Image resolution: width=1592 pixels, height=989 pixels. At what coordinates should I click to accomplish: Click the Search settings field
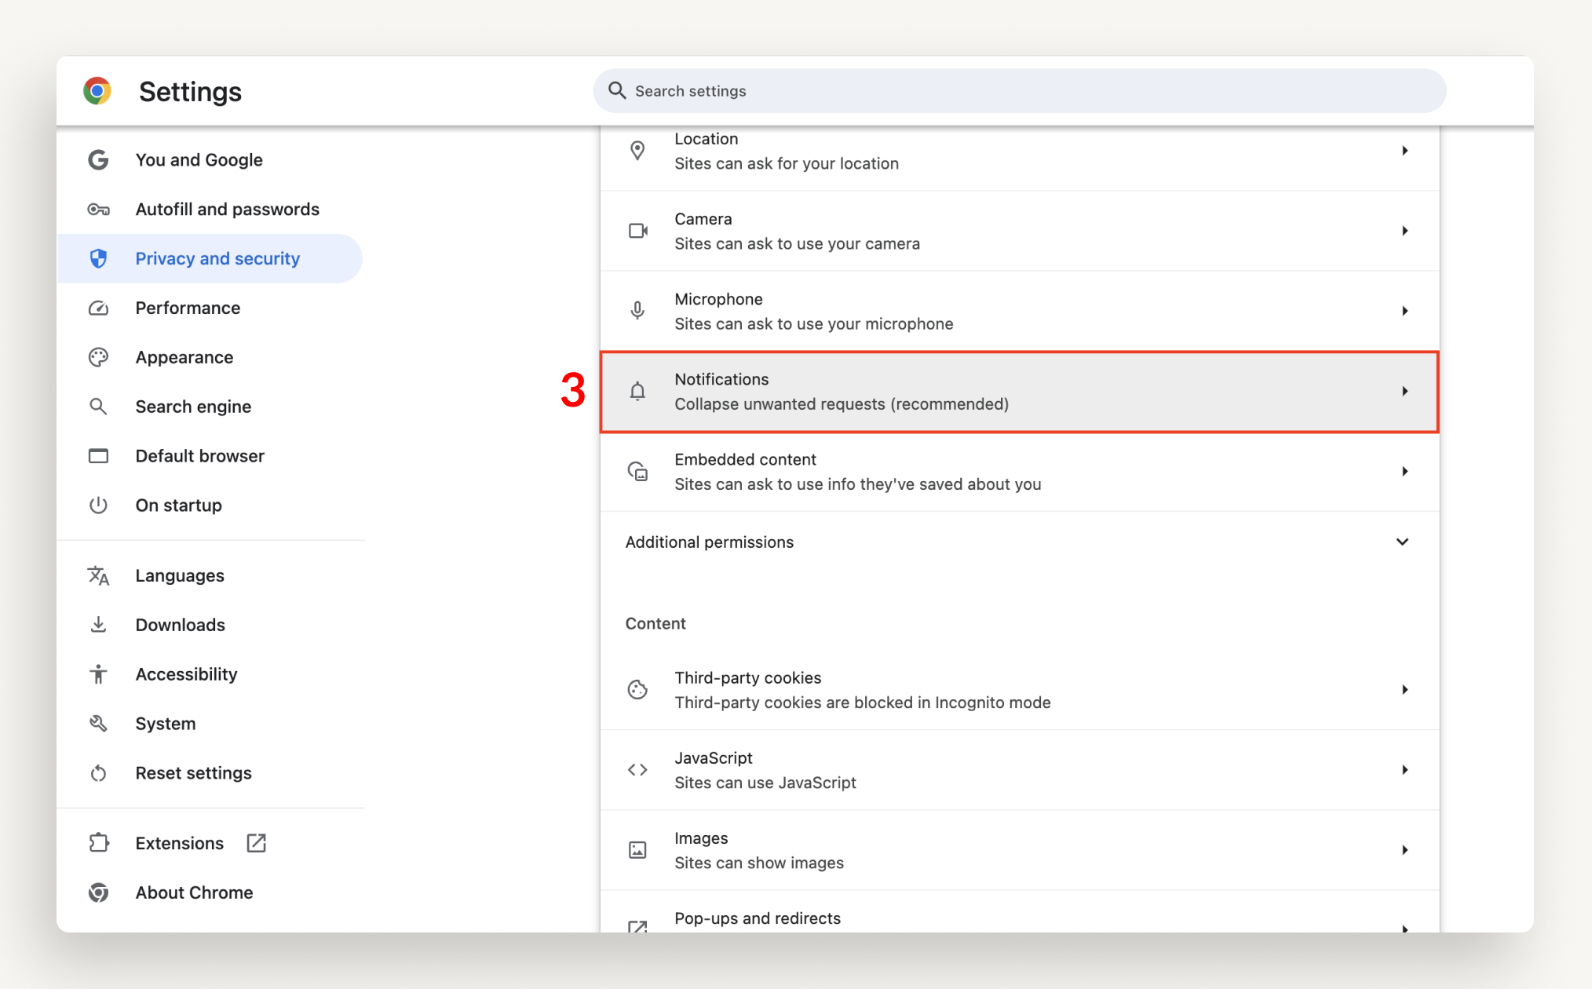tap(1018, 90)
